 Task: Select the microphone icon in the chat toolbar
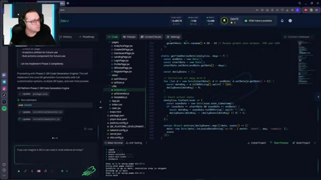[32, 171]
